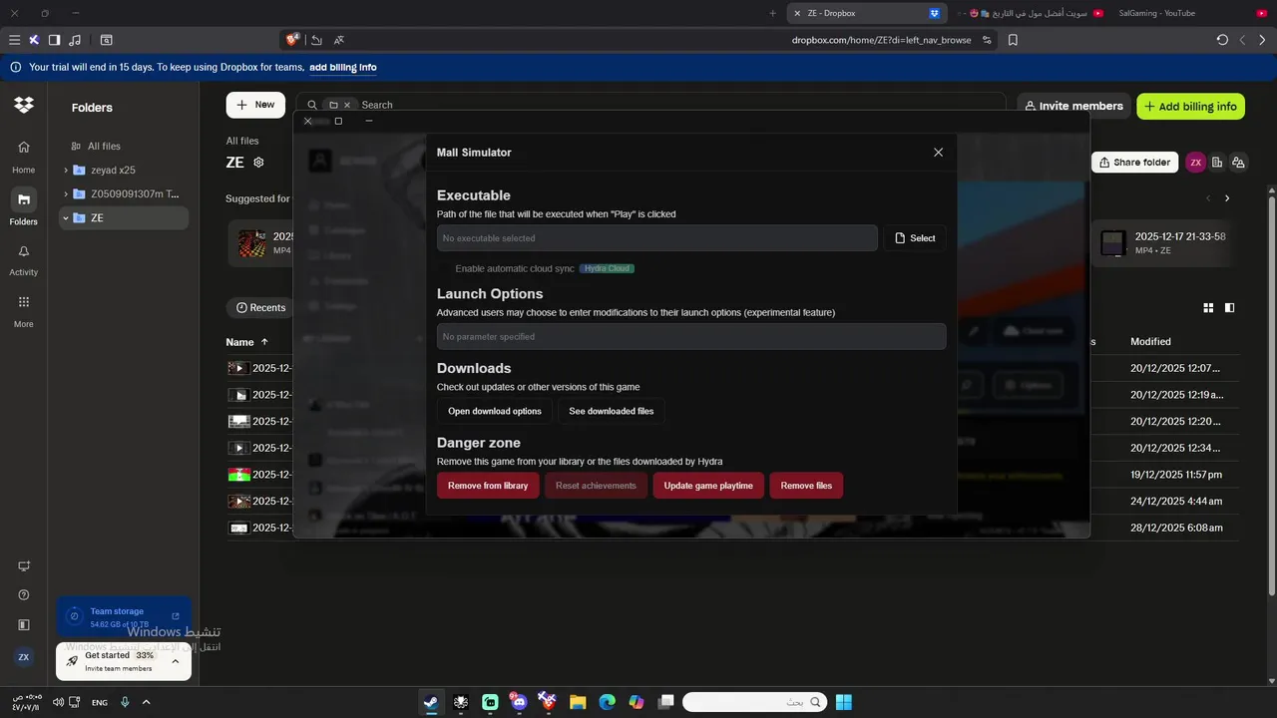Show next suggested items arrow
1277x718 pixels.
click(1227, 198)
